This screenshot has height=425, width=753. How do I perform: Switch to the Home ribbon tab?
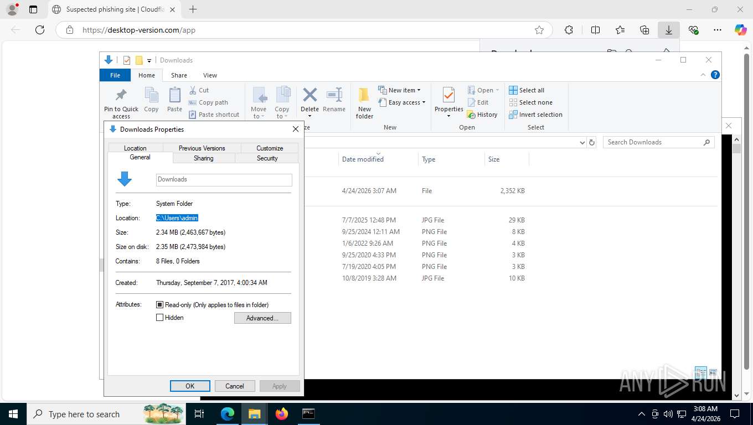(147, 75)
